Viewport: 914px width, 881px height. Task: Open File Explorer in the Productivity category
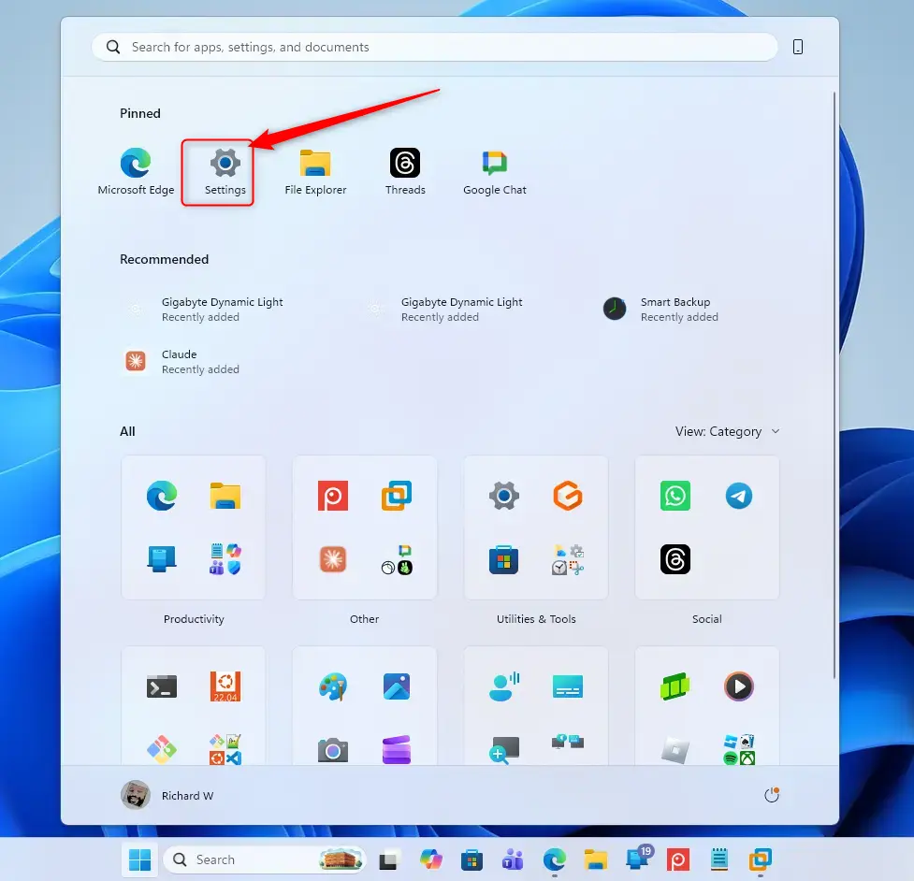[x=225, y=496]
